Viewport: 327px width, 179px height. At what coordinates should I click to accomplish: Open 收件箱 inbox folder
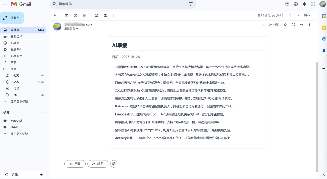23,30
